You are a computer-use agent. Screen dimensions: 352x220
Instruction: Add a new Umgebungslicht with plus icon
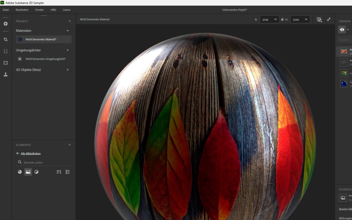tap(68, 50)
